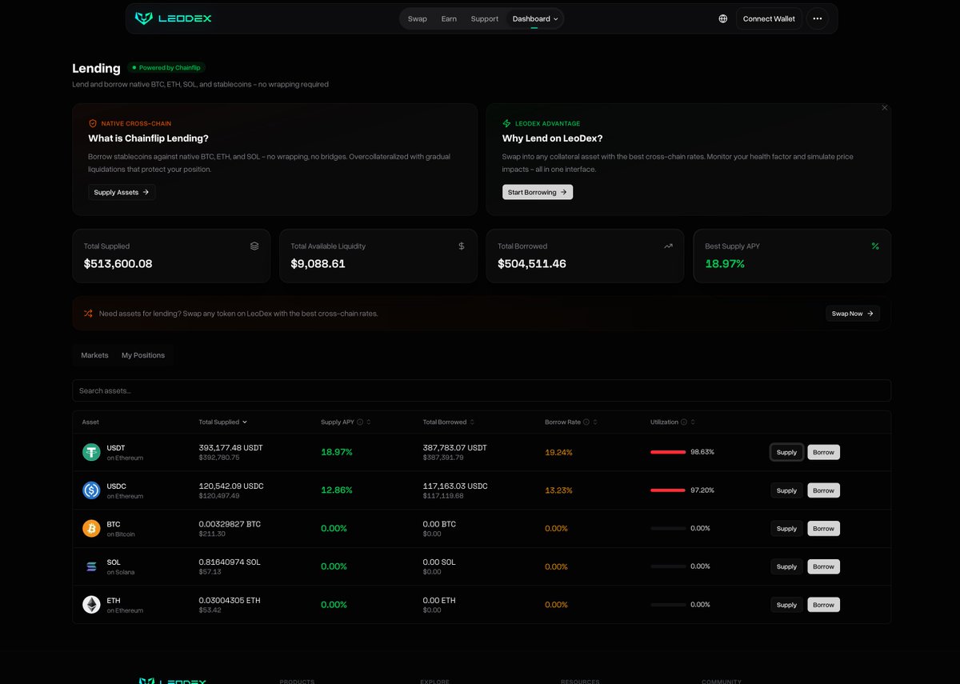Click Supply APY info icon
The height and width of the screenshot is (684, 960).
[x=360, y=422]
